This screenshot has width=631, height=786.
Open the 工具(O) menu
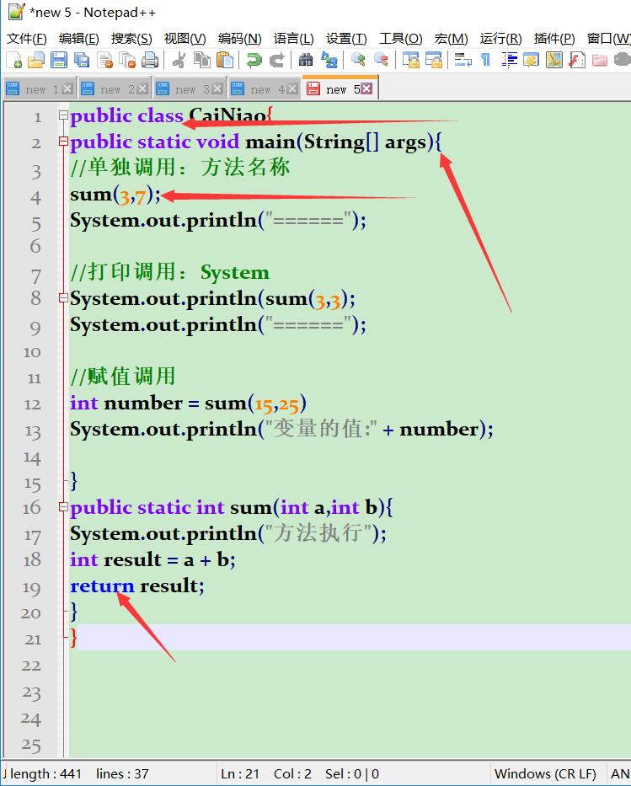400,39
